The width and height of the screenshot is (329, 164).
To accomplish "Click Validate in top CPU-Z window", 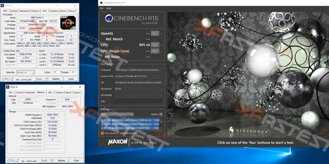I will (x=56, y=79).
